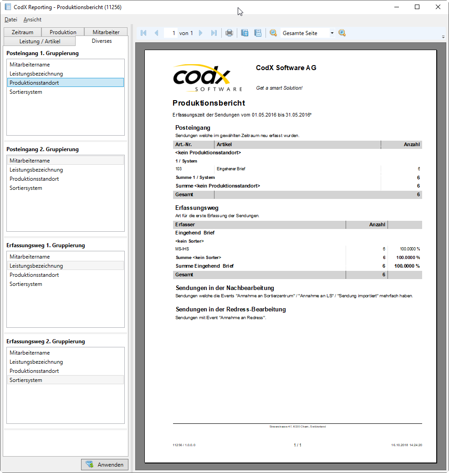449x473 pixels.
Task: Click the Anwenden button
Action: point(105,464)
